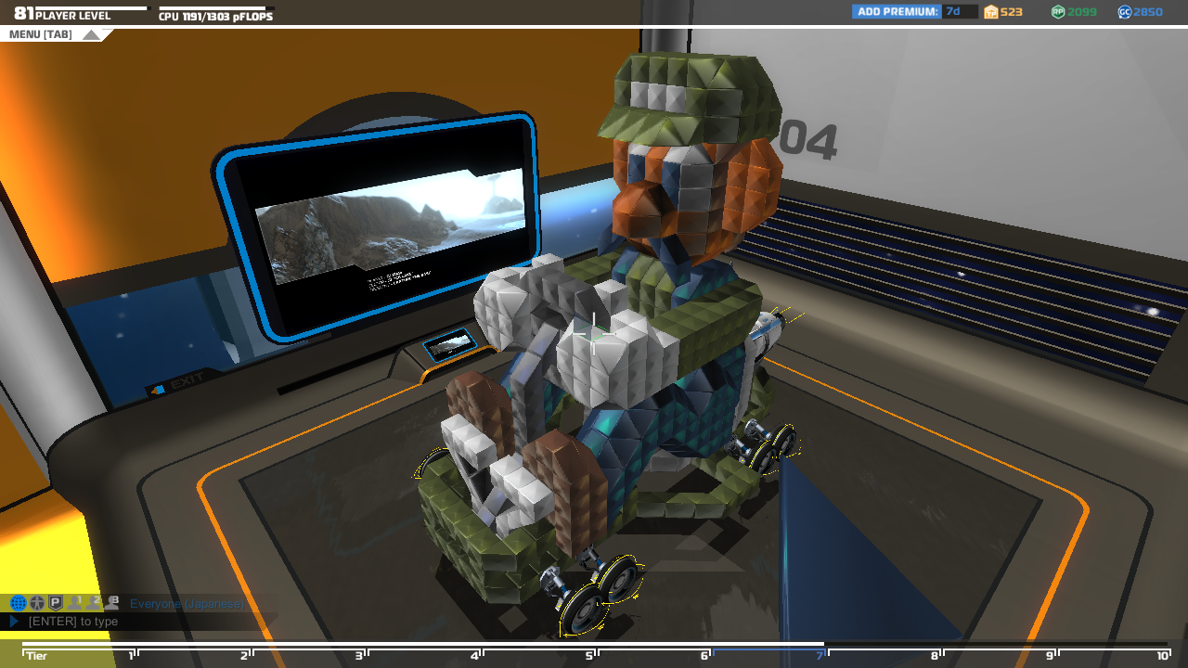Select the platoon P shield chat icon
Image resolution: width=1188 pixels, height=668 pixels.
56,603
